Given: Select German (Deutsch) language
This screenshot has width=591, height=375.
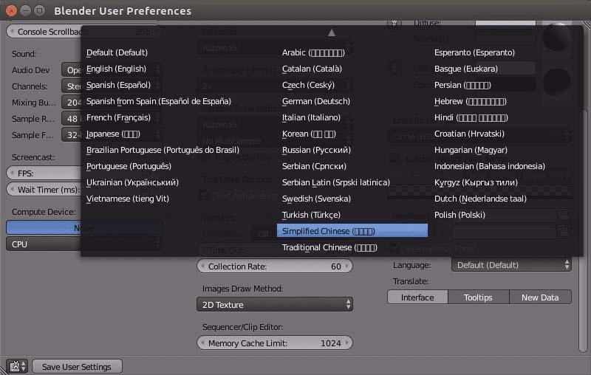Looking at the screenshot, I should (x=315, y=101).
